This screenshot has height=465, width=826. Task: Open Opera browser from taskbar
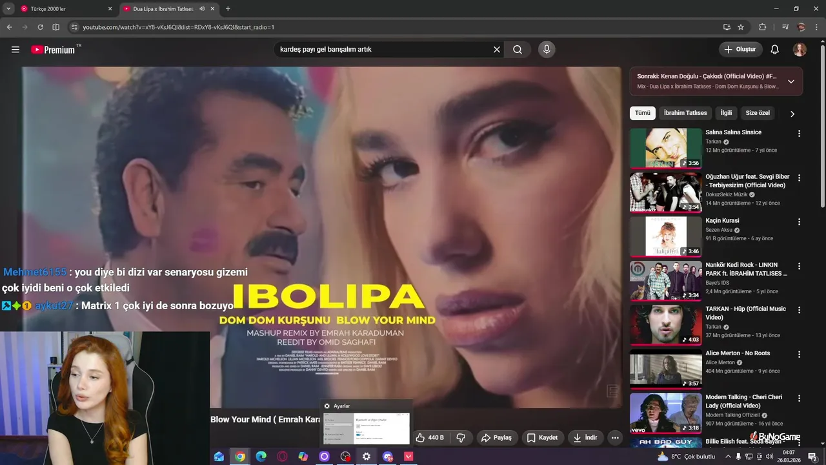click(282, 457)
